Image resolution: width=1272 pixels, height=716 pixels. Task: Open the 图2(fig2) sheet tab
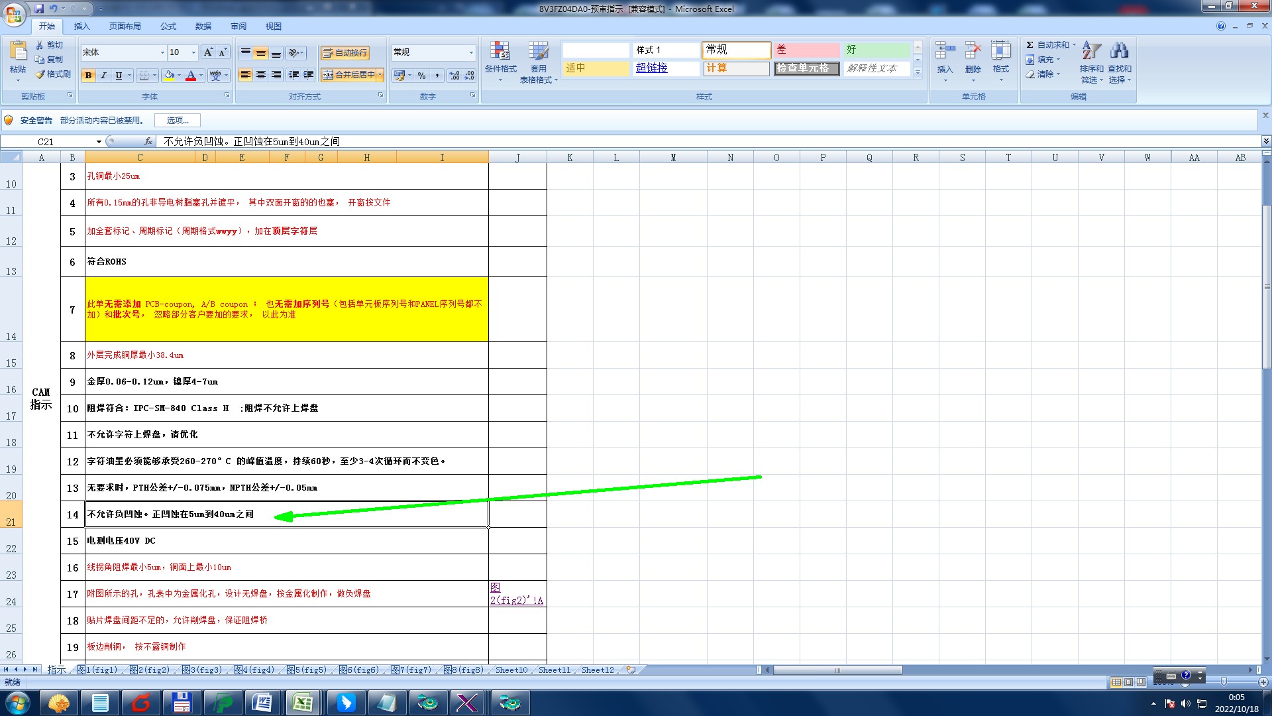[150, 670]
